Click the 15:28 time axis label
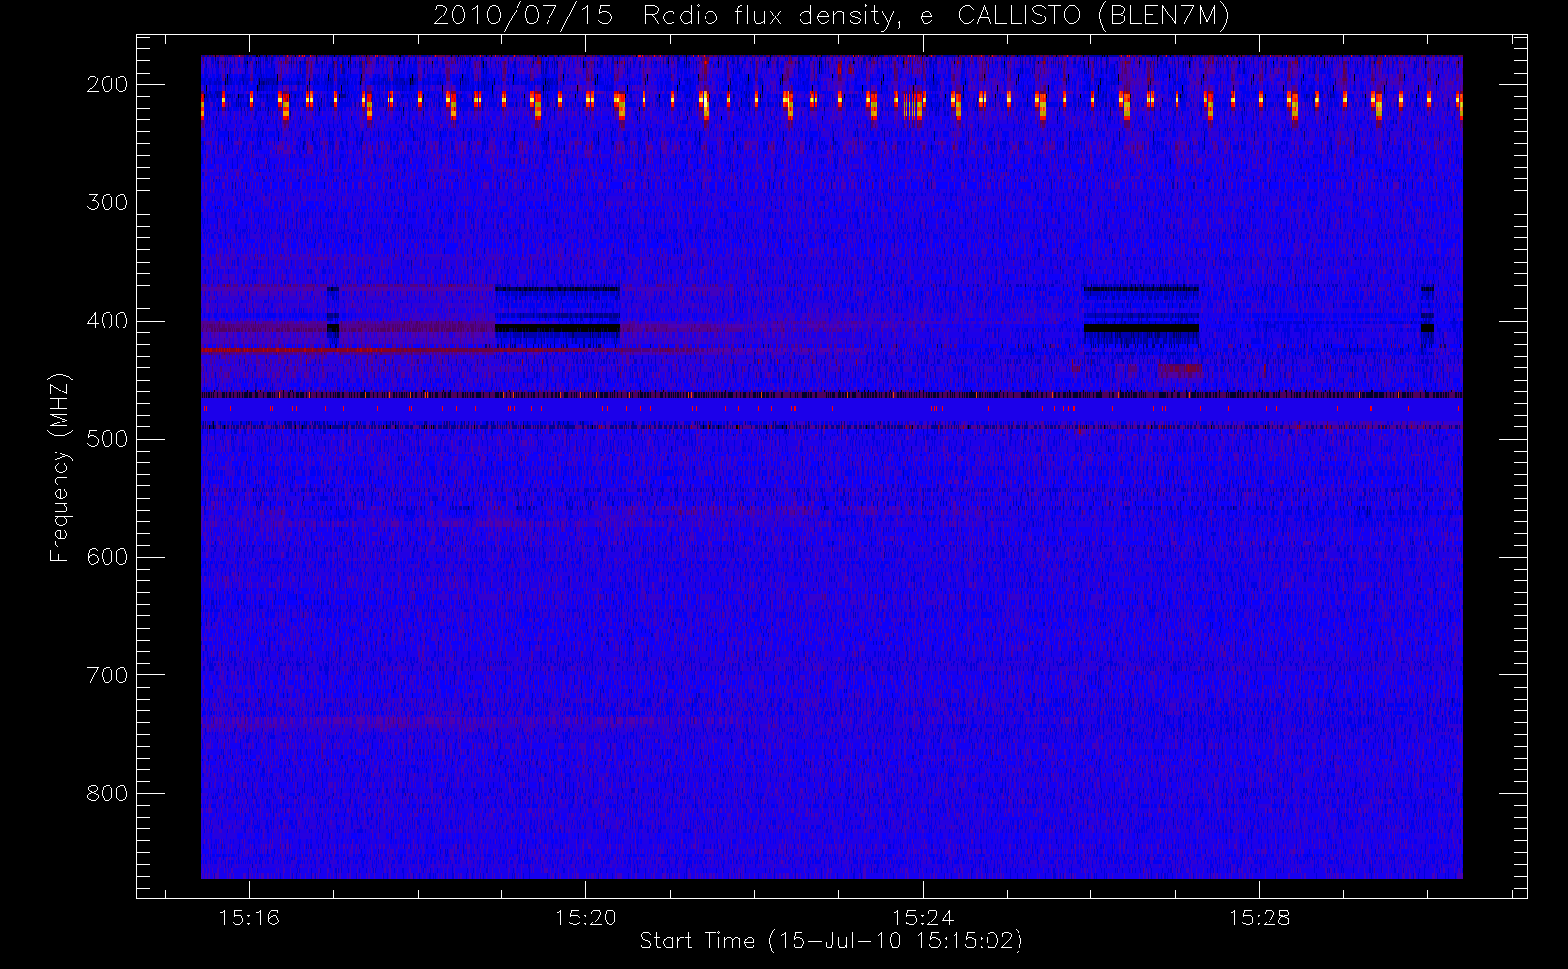The width and height of the screenshot is (1568, 969). pos(1259,918)
